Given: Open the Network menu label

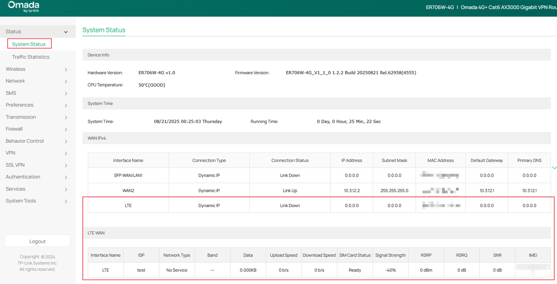Looking at the screenshot, I should pos(15,81).
